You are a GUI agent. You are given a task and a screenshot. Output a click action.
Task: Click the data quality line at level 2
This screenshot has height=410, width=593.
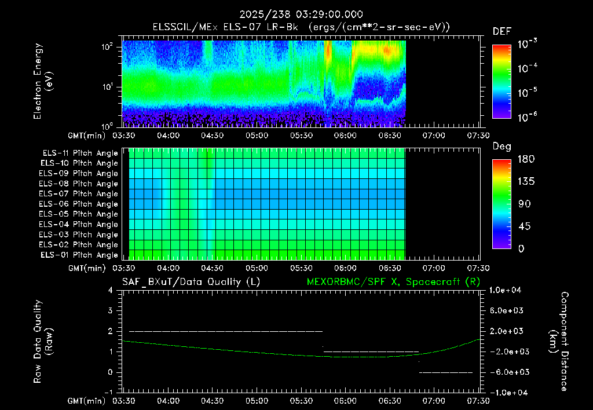pyautogui.click(x=226, y=331)
